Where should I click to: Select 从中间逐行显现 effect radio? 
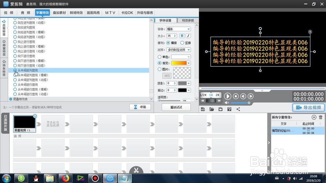[15, 85]
